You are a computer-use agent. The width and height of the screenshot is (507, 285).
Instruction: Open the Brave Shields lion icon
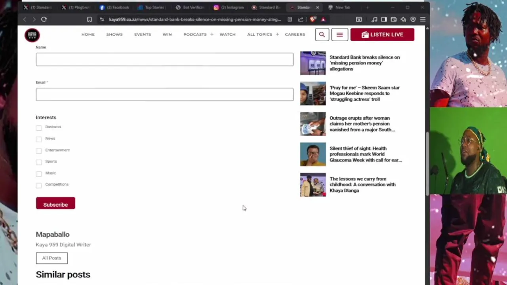[313, 19]
